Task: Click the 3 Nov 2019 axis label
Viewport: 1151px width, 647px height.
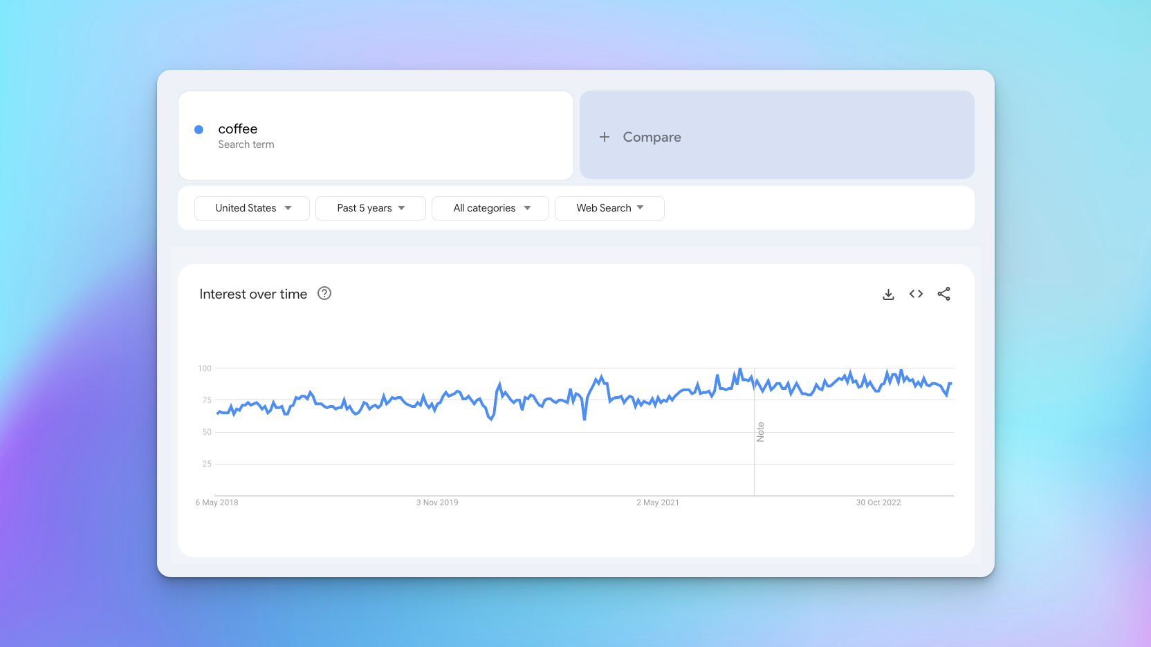Action: pyautogui.click(x=437, y=503)
